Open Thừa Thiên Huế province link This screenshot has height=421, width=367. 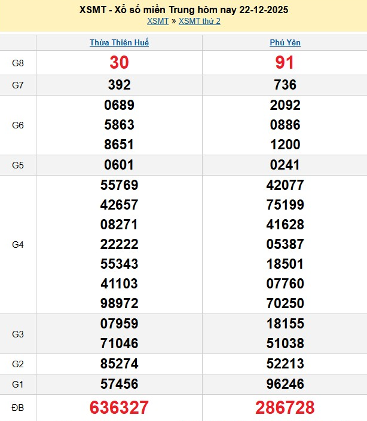(120, 42)
